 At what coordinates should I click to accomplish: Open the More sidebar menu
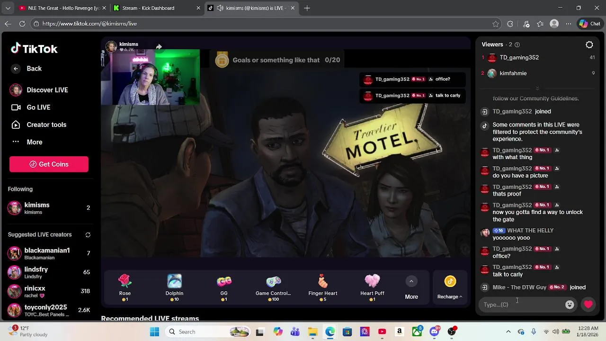[x=27, y=142]
